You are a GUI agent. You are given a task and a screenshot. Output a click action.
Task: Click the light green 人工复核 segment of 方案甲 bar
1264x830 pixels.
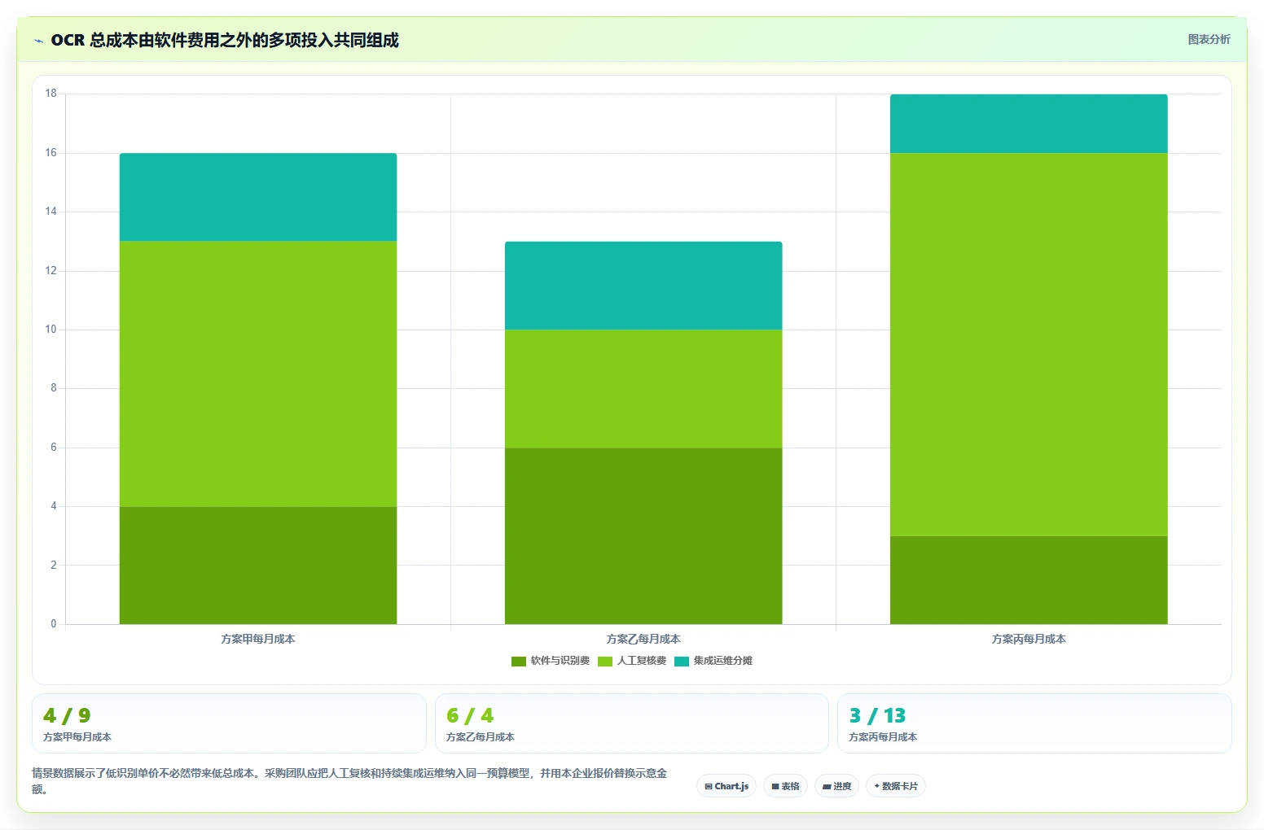point(258,374)
